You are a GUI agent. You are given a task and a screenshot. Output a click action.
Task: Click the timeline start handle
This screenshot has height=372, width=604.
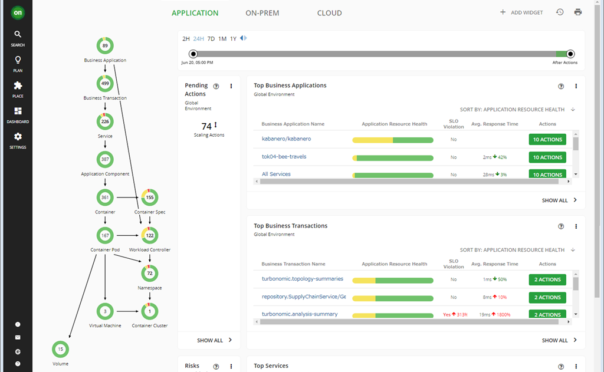coord(193,54)
